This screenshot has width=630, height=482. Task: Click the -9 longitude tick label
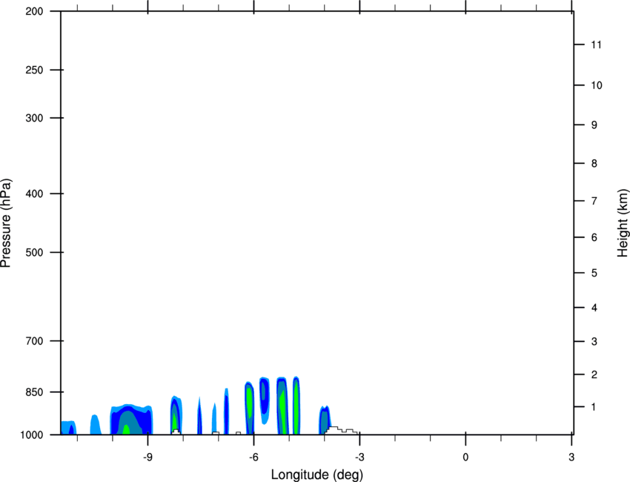click(147, 457)
